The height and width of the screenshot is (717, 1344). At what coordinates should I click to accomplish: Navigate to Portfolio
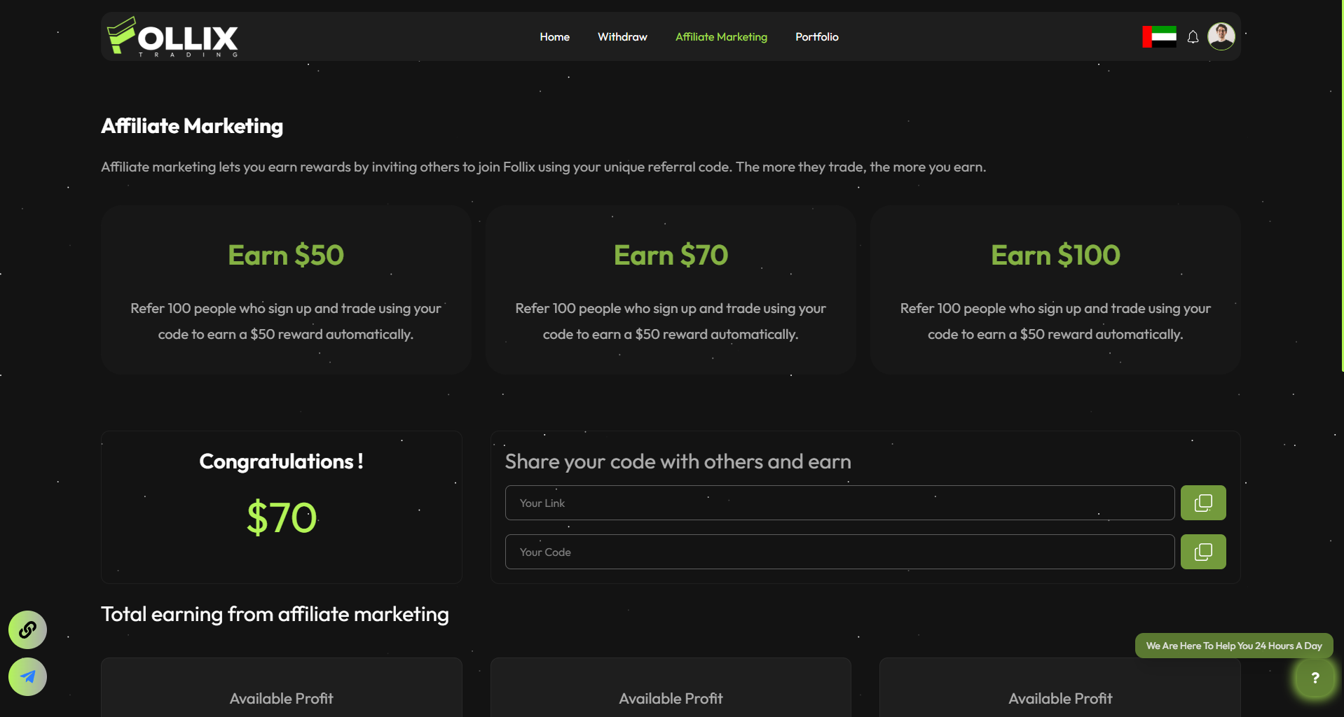click(x=816, y=37)
